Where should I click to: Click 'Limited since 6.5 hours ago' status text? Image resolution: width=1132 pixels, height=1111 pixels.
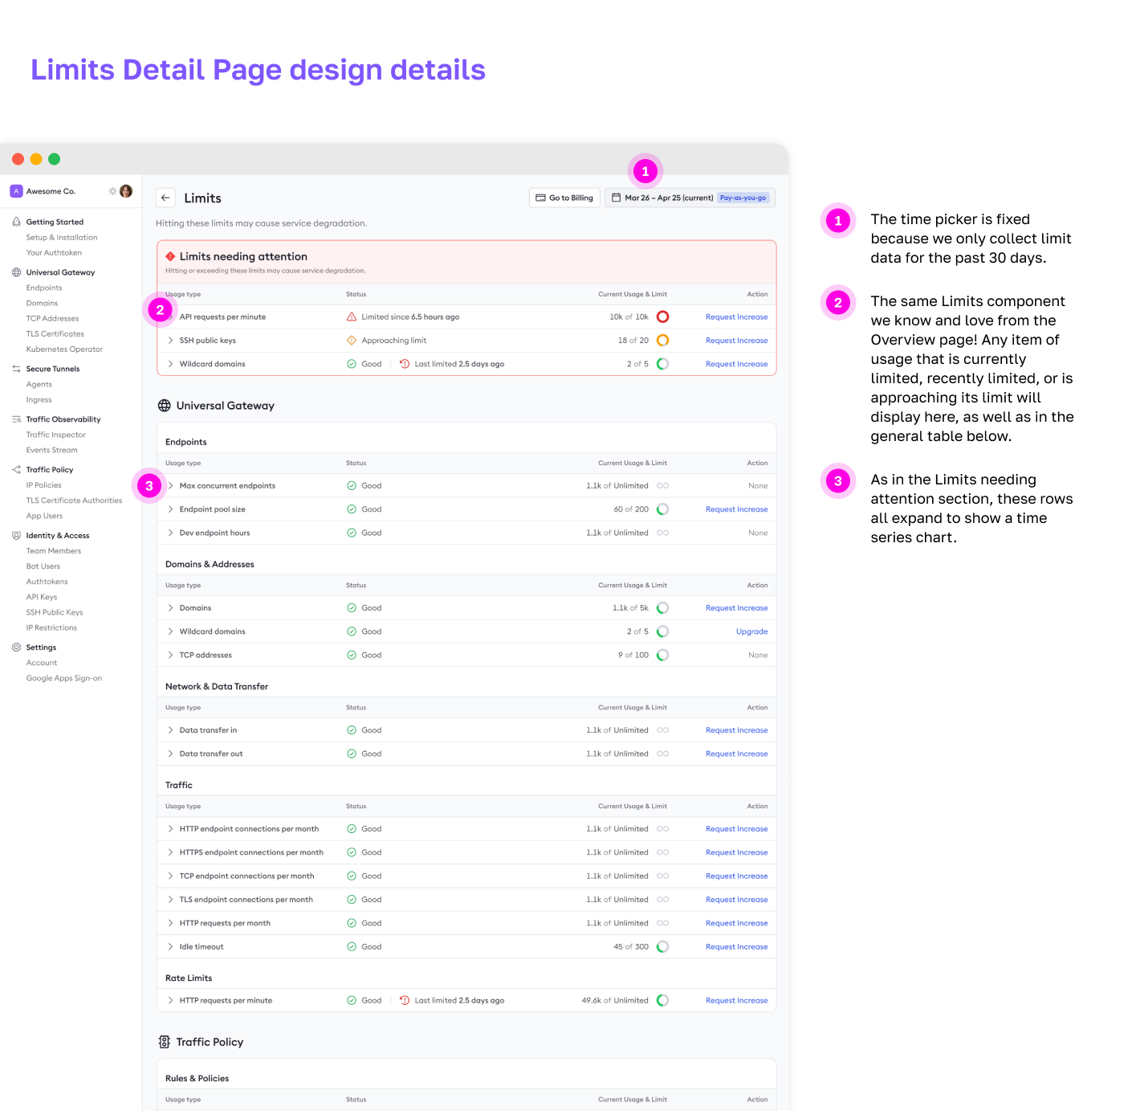(410, 317)
